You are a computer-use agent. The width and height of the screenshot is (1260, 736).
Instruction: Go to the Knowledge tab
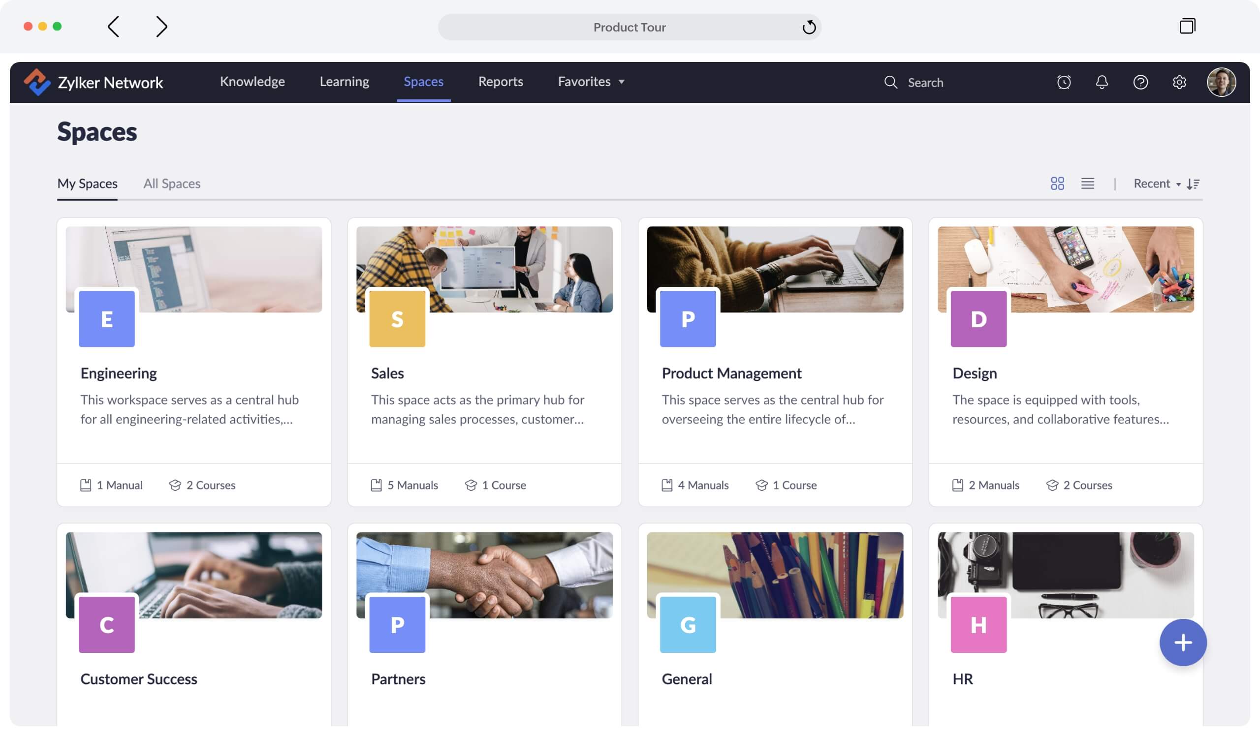pyautogui.click(x=252, y=82)
